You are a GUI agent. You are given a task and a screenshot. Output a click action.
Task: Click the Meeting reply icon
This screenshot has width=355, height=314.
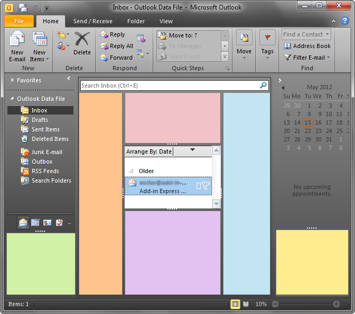(141, 38)
